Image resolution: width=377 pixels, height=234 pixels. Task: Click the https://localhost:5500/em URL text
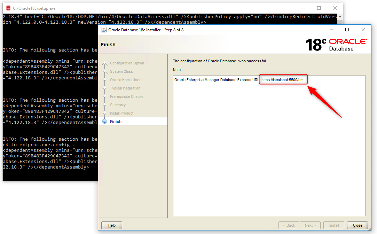282,80
